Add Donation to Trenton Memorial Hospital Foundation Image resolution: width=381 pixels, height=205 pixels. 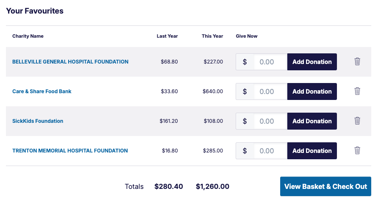point(312,151)
